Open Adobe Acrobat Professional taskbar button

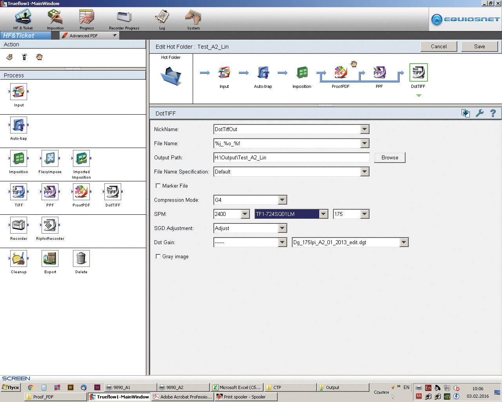tap(182, 397)
